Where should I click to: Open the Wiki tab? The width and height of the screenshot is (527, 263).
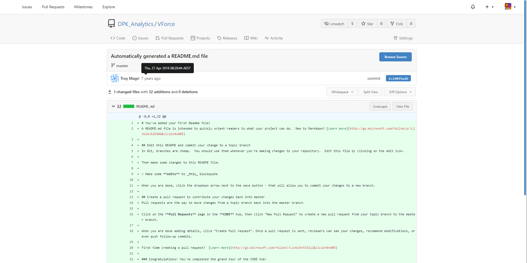[251, 38]
